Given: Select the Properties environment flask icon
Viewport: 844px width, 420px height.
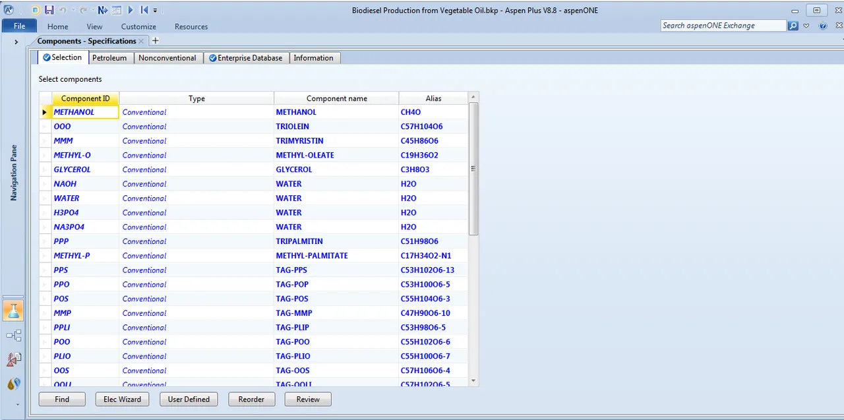Looking at the screenshot, I should point(13,311).
